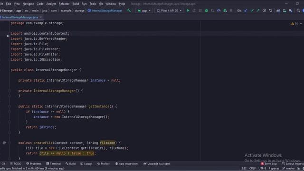This screenshot has height=171, width=304.
Task: Open the app run configuration dropdown
Action: click(x=144, y=10)
